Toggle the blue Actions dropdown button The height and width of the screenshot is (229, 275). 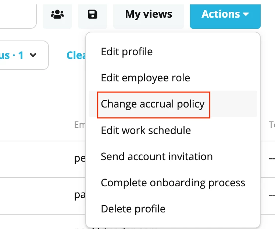(x=225, y=16)
